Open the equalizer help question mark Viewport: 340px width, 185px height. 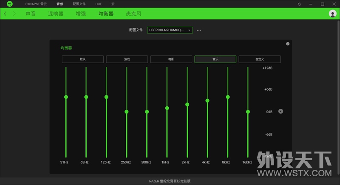(288, 44)
